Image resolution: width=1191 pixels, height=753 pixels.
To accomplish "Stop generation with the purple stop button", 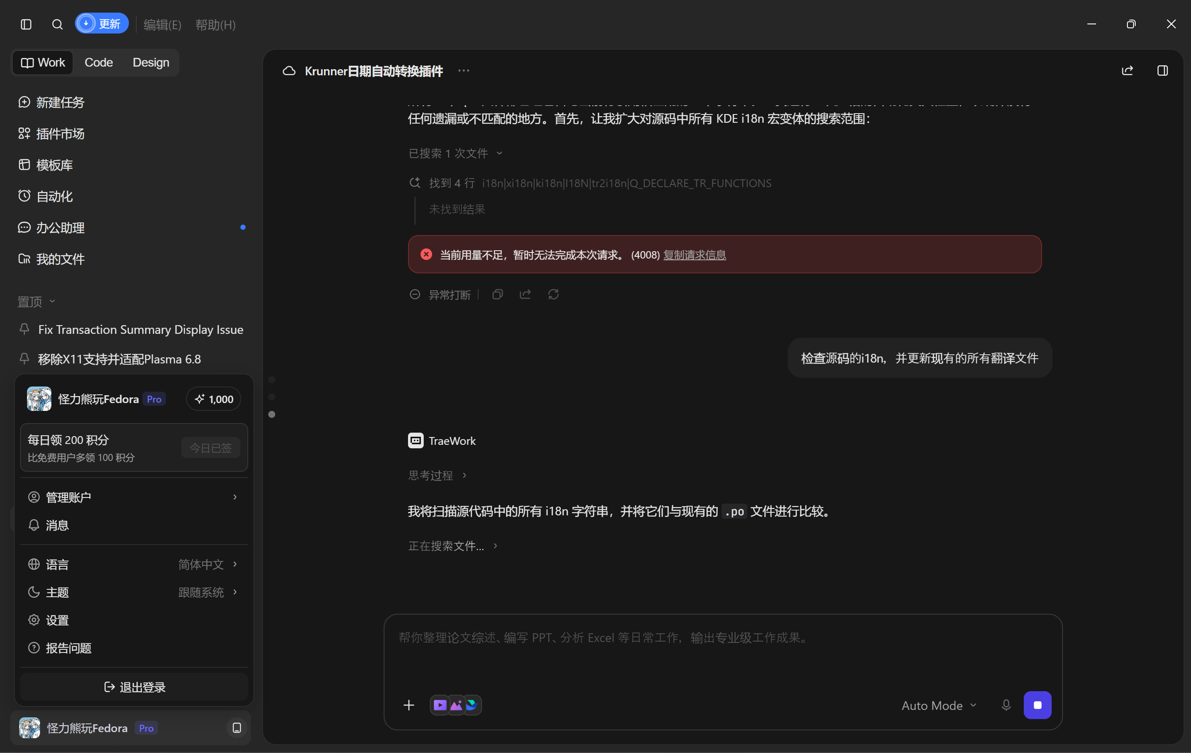I will [1037, 705].
